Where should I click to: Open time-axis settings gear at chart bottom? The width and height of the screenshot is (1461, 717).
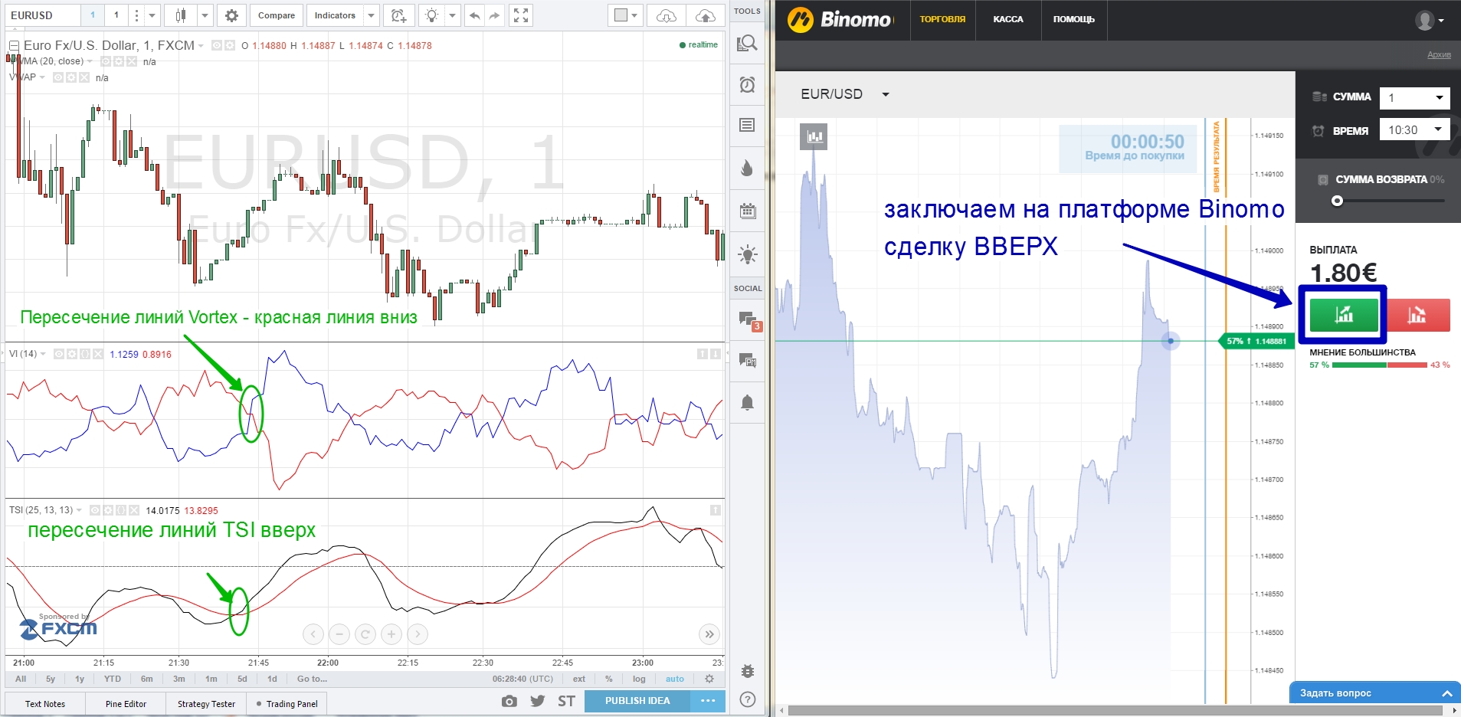pyautogui.click(x=709, y=679)
